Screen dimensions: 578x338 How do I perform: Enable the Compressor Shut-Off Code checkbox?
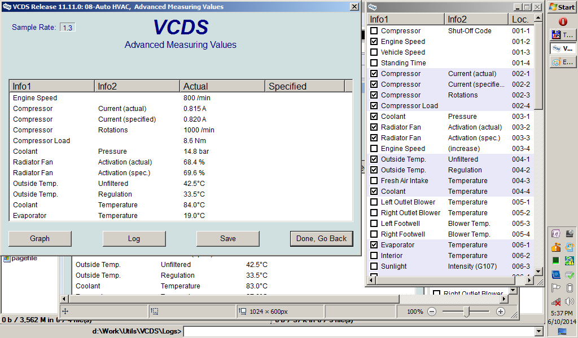(x=374, y=31)
